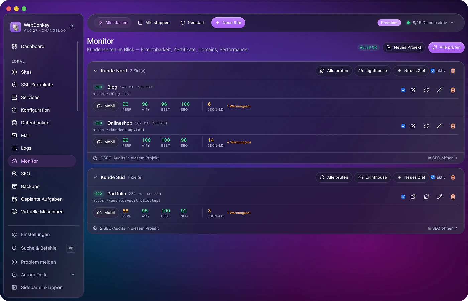Delete the Kunde Nord project trash icon
Viewport: 468px width, 301px height.
pyautogui.click(x=453, y=71)
